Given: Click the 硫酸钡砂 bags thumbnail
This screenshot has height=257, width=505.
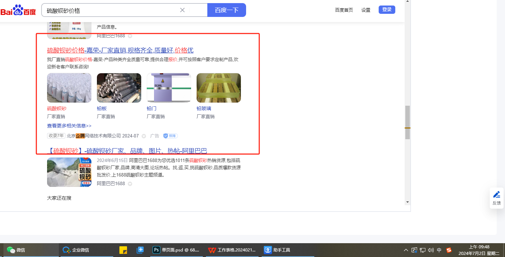Looking at the screenshot, I should pos(69,88).
